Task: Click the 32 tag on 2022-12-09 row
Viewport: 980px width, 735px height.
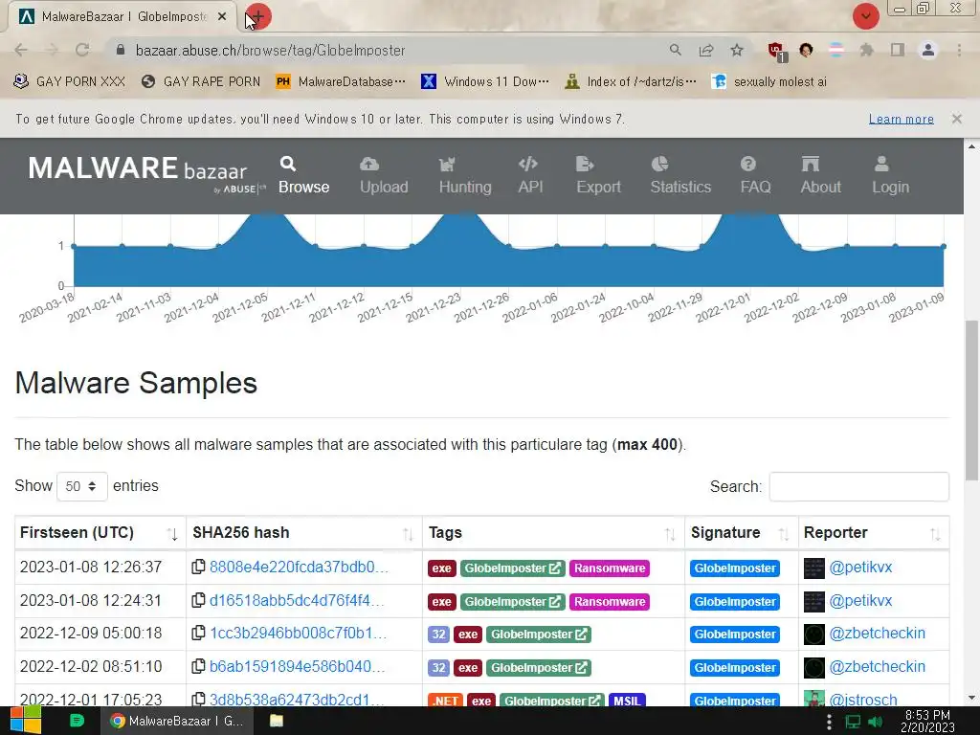Action: click(438, 635)
